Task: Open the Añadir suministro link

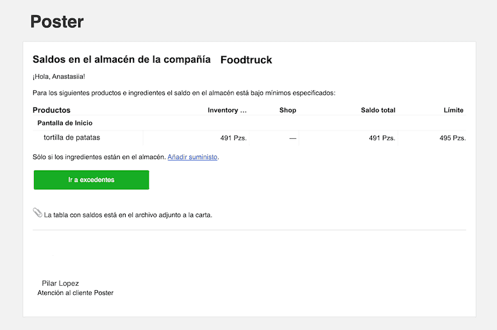Action: click(192, 157)
